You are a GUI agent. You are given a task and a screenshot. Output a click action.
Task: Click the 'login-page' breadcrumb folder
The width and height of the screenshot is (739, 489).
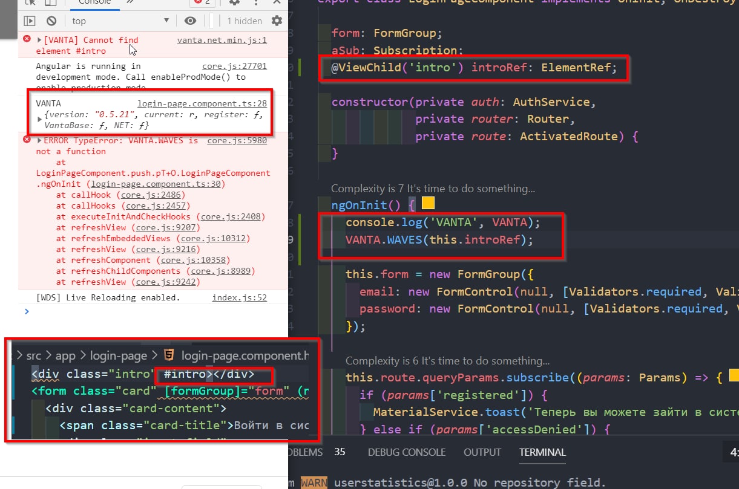(118, 356)
